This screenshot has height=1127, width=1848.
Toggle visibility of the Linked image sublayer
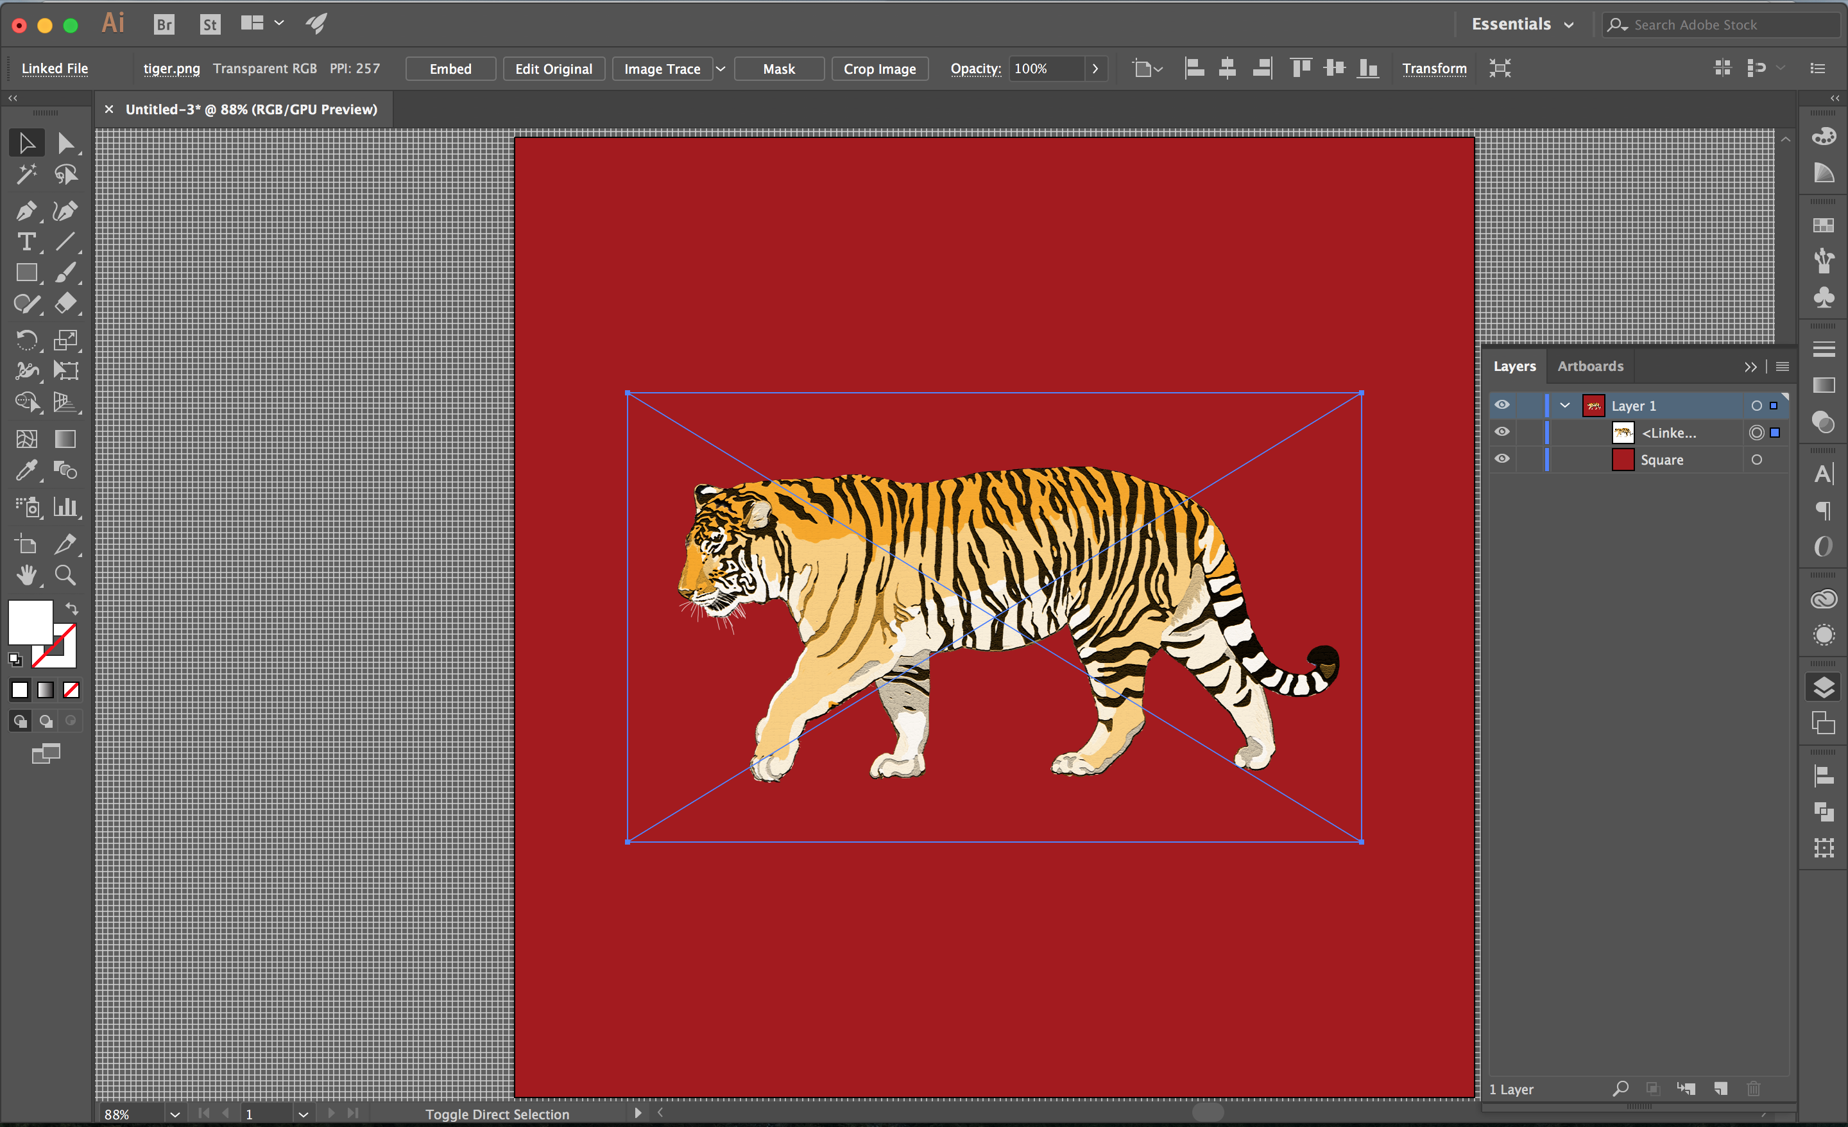(1502, 432)
